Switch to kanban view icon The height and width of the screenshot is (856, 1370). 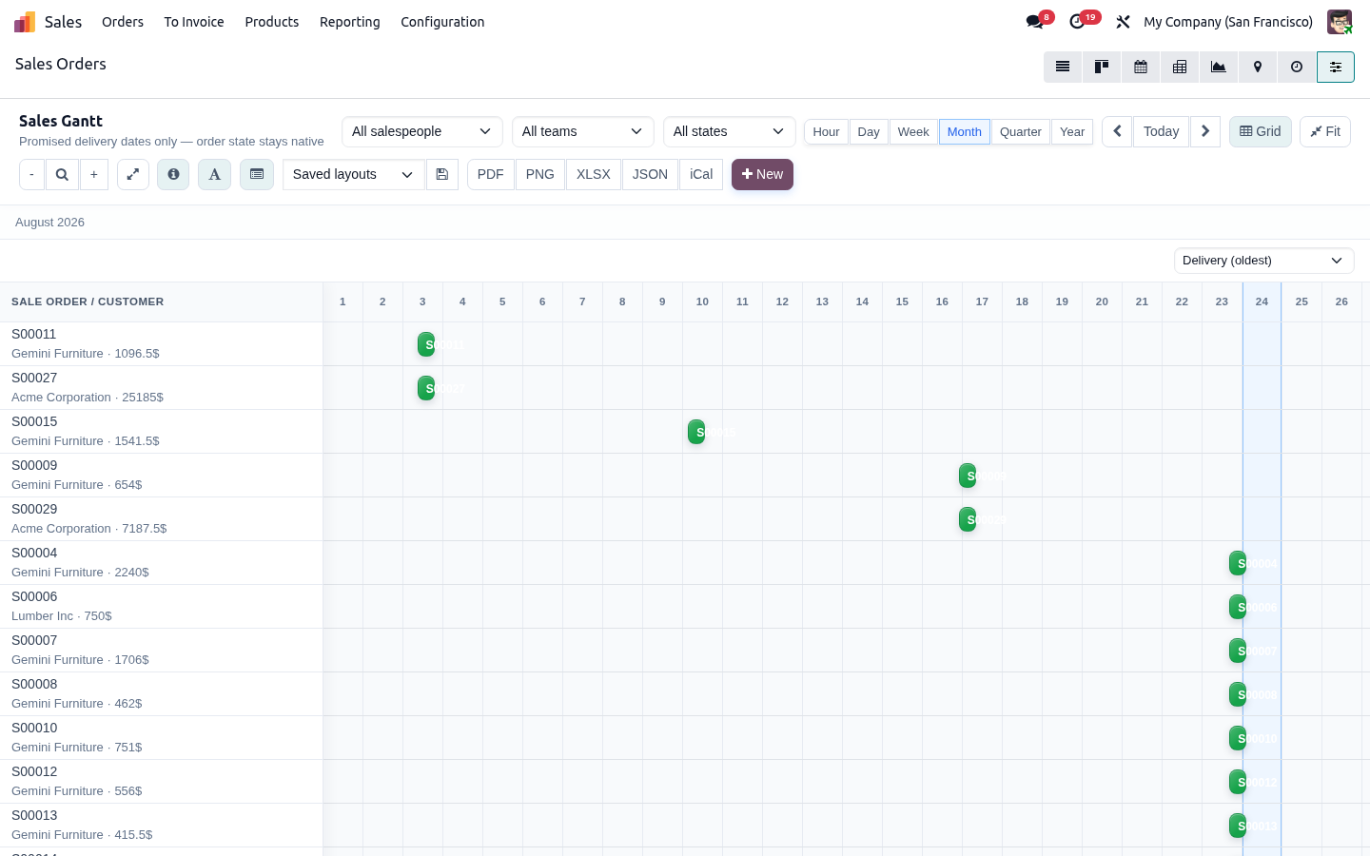[1102, 67]
